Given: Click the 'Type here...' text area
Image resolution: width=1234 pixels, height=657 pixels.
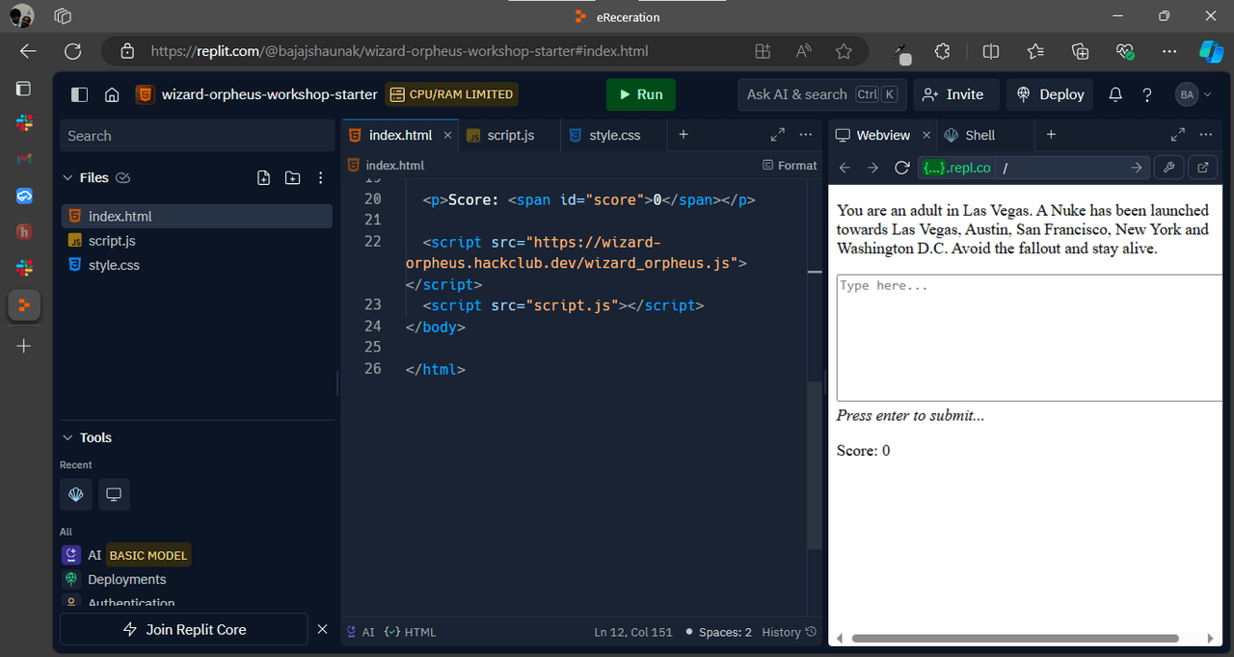Looking at the screenshot, I should coord(1028,337).
